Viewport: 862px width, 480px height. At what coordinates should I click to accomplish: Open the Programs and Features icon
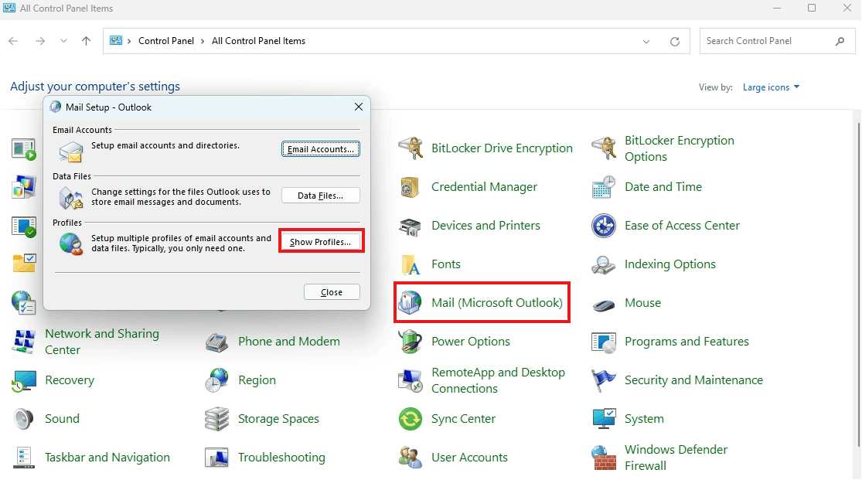point(604,342)
